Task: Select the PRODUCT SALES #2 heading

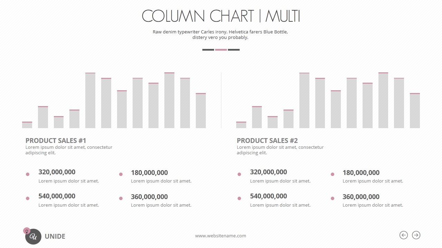Action: (267, 141)
